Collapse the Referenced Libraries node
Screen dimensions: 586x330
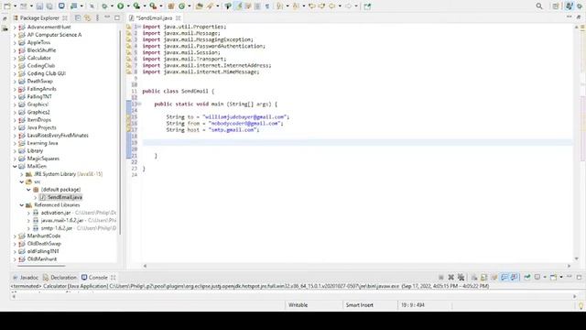pos(22,205)
